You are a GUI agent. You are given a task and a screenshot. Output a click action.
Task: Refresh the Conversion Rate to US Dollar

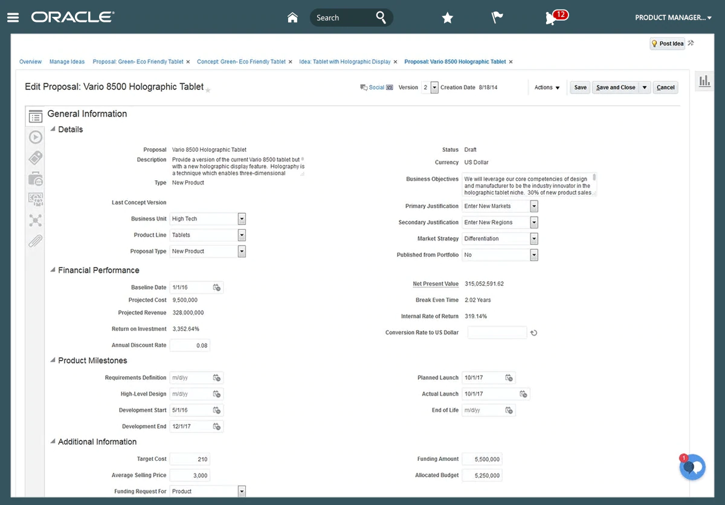pyautogui.click(x=534, y=333)
